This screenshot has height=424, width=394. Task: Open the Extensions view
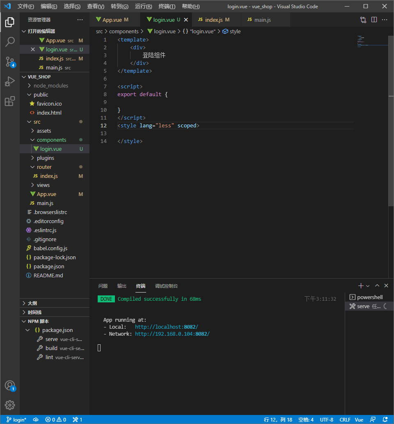(x=10, y=101)
